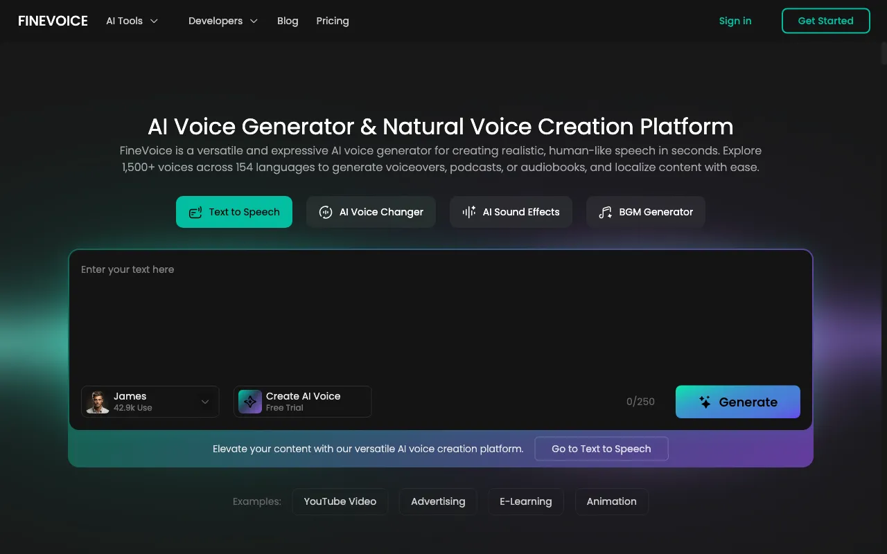Choose the E-Learning example
The width and height of the screenshot is (887, 554).
click(526, 501)
